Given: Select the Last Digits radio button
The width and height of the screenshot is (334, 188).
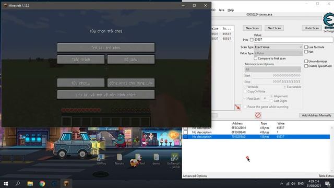Looking at the screenshot, I should click(271, 101).
